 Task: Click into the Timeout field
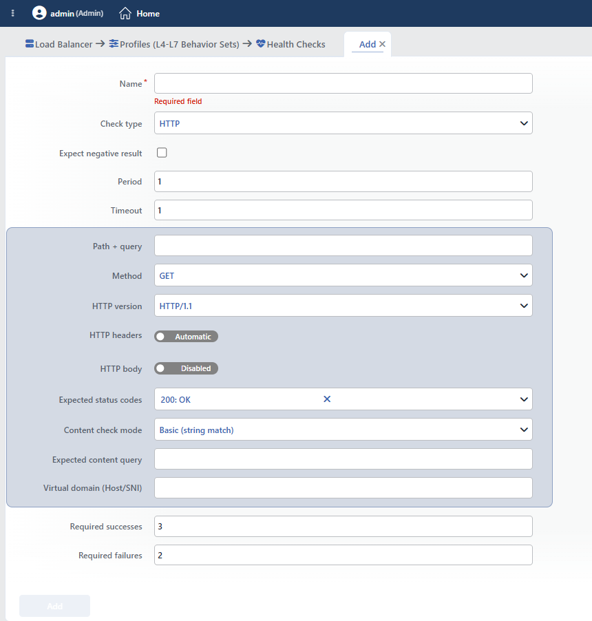(x=343, y=210)
